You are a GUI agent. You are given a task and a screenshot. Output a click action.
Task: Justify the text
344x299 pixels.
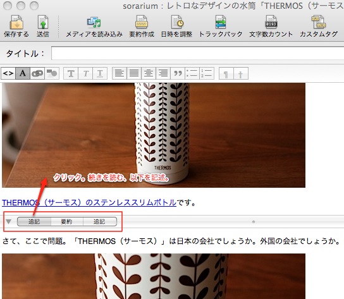click(134, 73)
